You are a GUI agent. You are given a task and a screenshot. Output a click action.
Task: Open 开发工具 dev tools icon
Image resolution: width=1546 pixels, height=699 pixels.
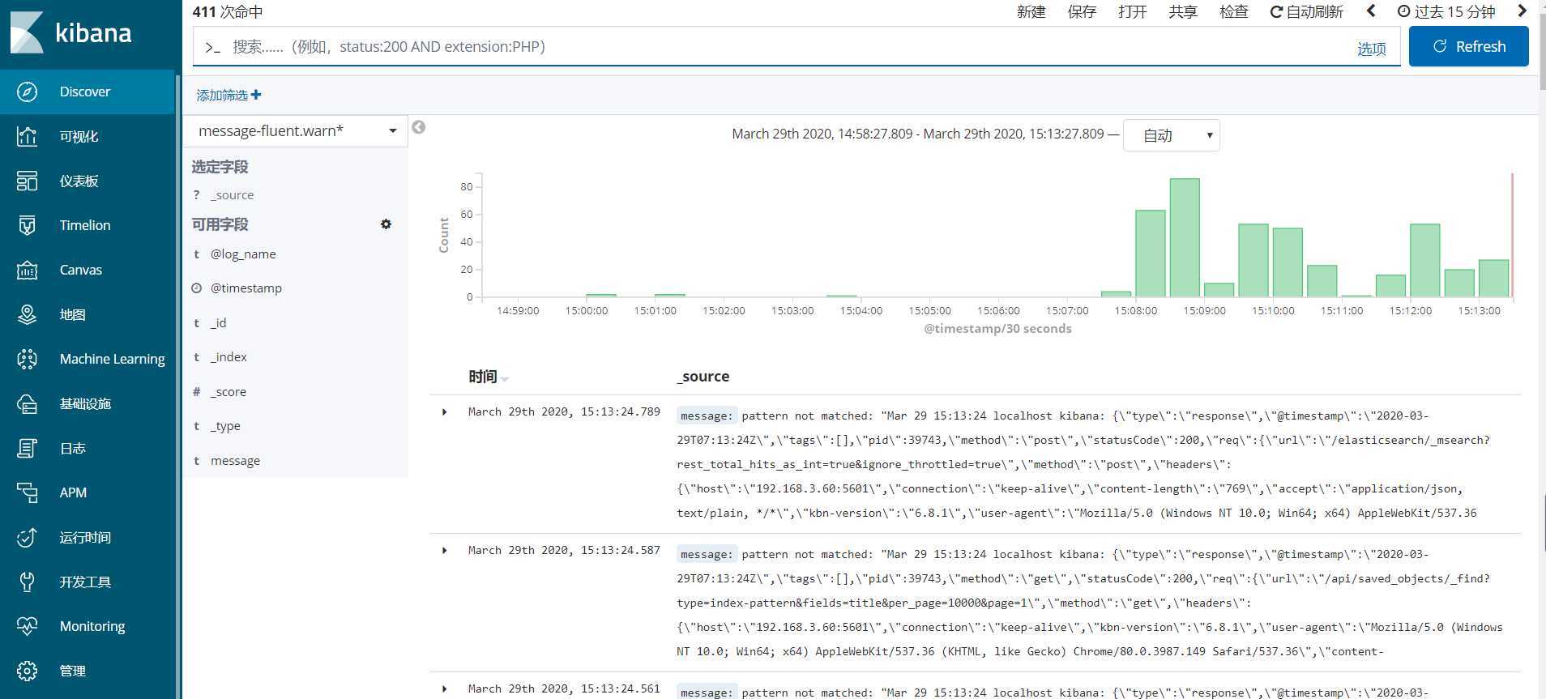[x=27, y=582]
